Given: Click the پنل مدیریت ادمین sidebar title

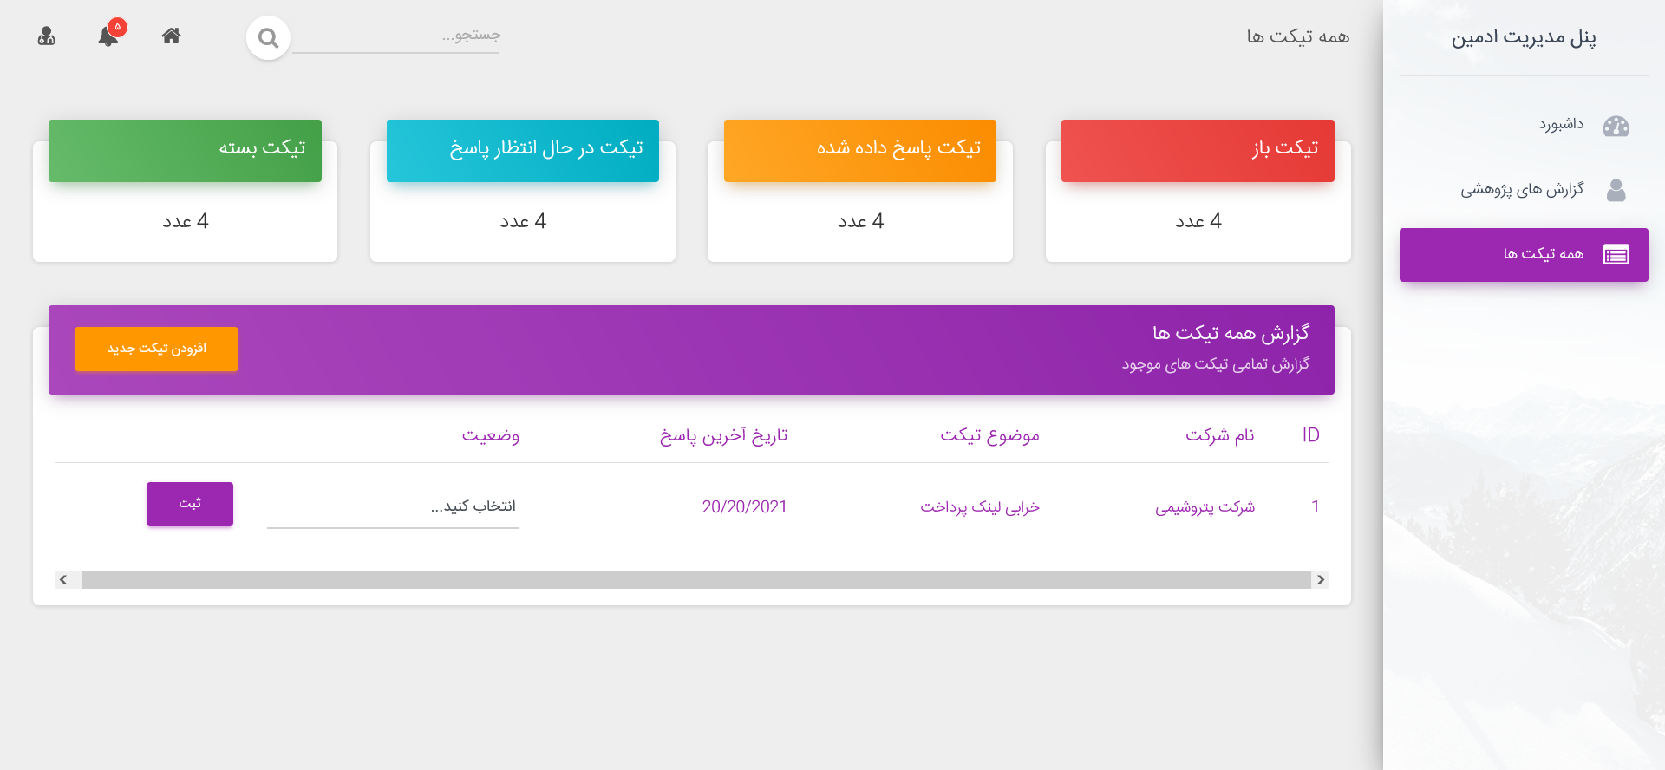Looking at the screenshot, I should click(1524, 37).
